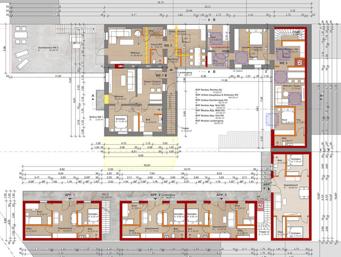Click the 'Bad' 8,70 m² label

click(148, 119)
